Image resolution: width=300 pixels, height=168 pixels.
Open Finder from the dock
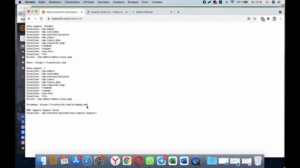tap(42, 161)
